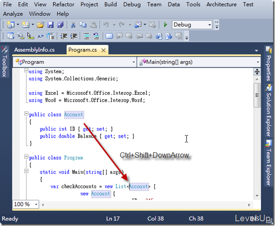Open the Text Editor toolbar options overflow
Image resolution: width=275 pixels, height=226 pixels.
pos(187,36)
